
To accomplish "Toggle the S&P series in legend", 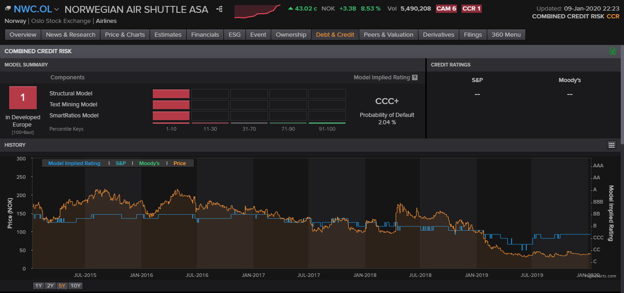I will coord(121,163).
